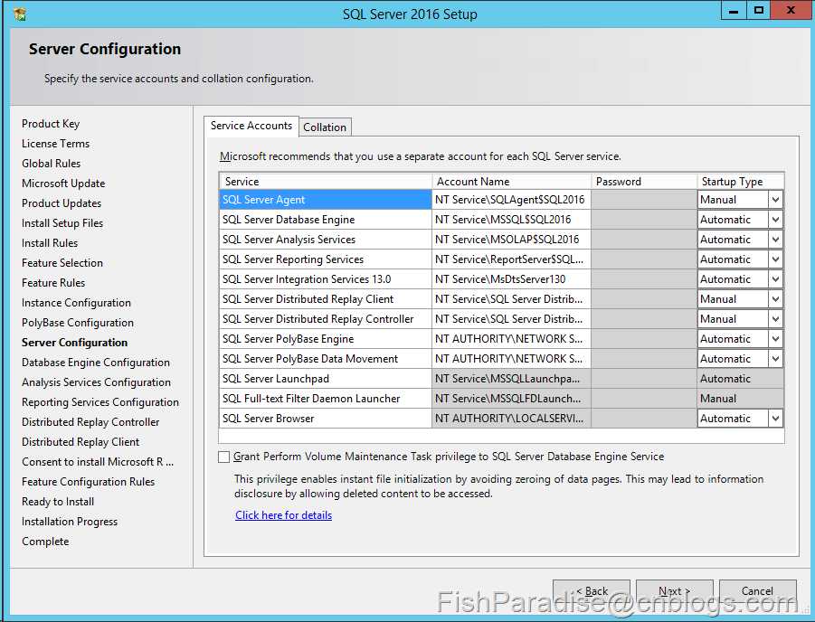
Task: Switch to the Service Accounts tab
Action: pos(251,126)
